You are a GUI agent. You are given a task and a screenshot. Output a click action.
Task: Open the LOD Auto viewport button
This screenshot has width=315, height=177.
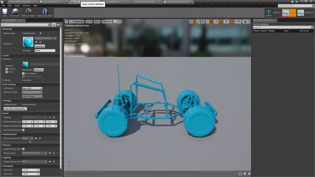107,22
